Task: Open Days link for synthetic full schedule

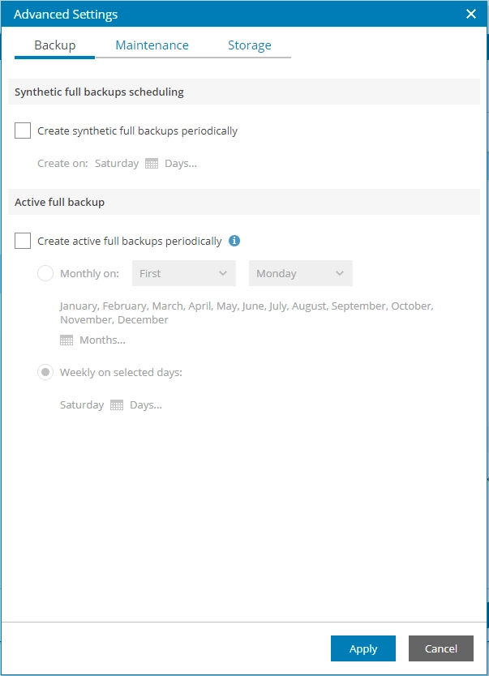Action: click(x=180, y=163)
